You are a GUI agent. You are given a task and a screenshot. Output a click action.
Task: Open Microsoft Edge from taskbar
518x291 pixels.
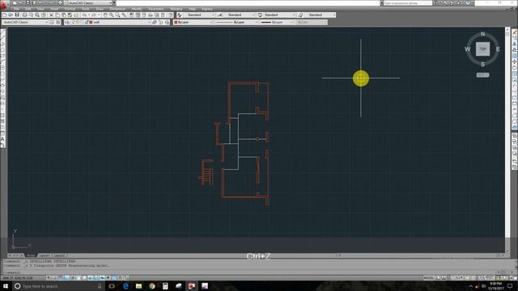(x=125, y=285)
